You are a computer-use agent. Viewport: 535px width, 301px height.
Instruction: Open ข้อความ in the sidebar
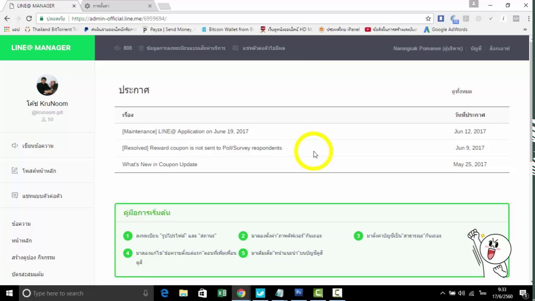(x=21, y=224)
